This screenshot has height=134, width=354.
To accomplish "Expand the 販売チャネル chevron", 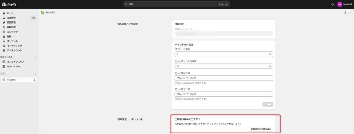I will [35, 58].
